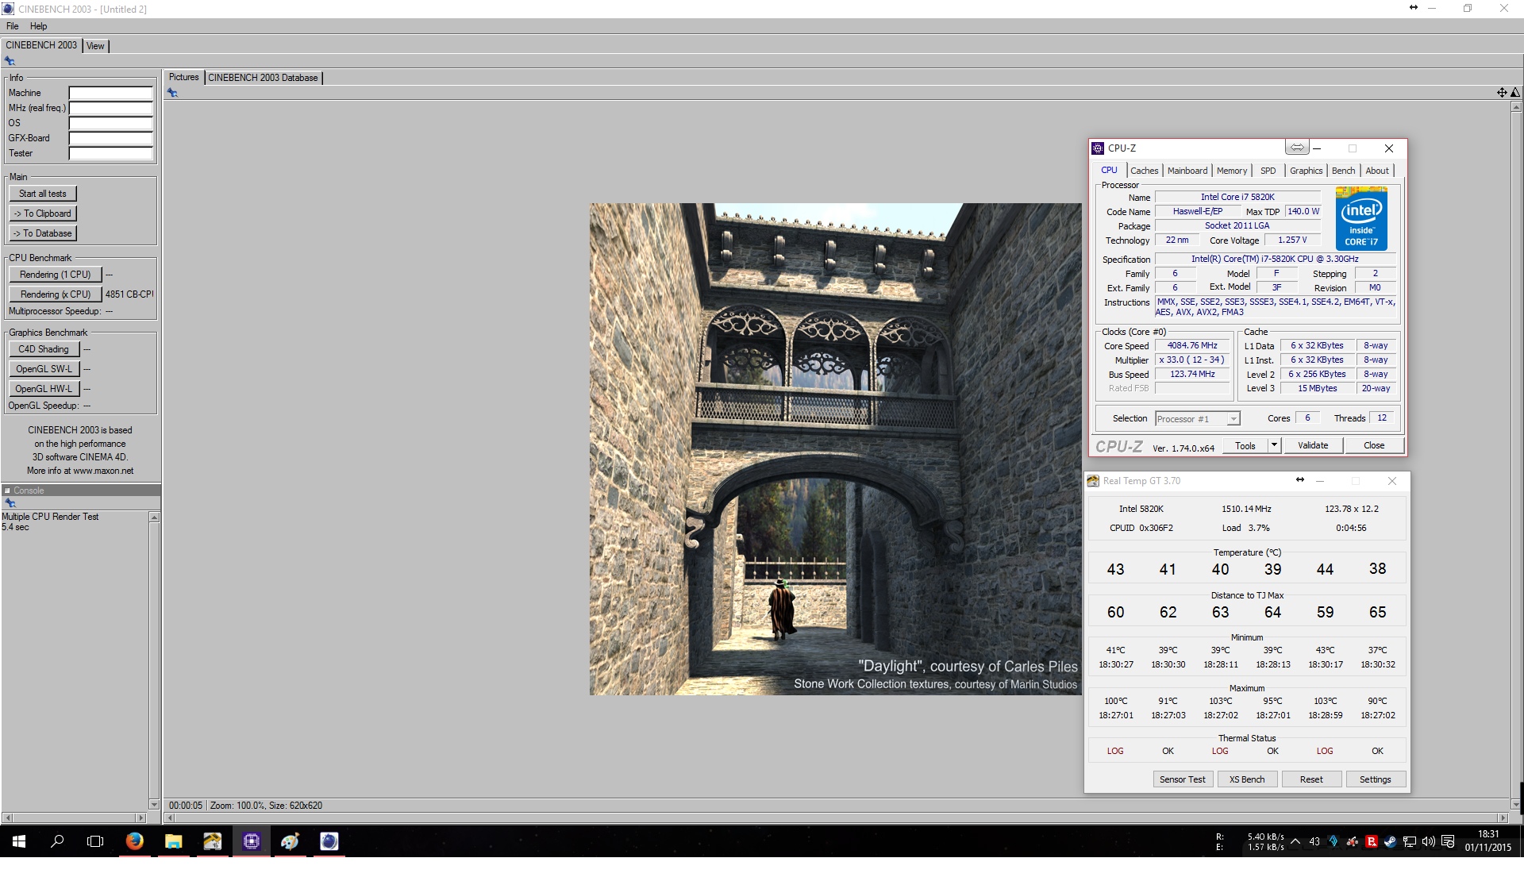Click the CPU-Z title bar app icon
The width and height of the screenshot is (1524, 881).
(x=1098, y=148)
